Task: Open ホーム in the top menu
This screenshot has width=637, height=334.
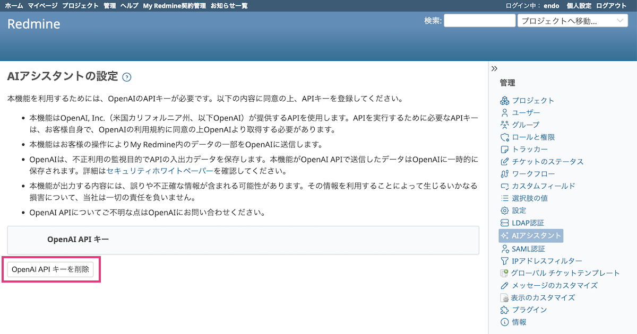Action: pos(14,5)
